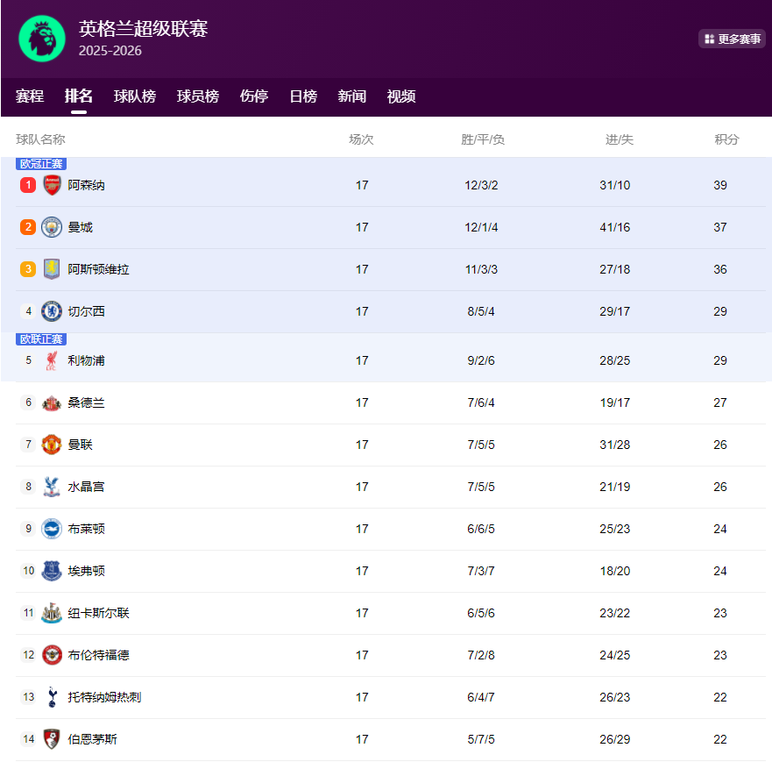The image size is (772, 762).
Task: Click the Liverpool club crest
Action: click(52, 360)
